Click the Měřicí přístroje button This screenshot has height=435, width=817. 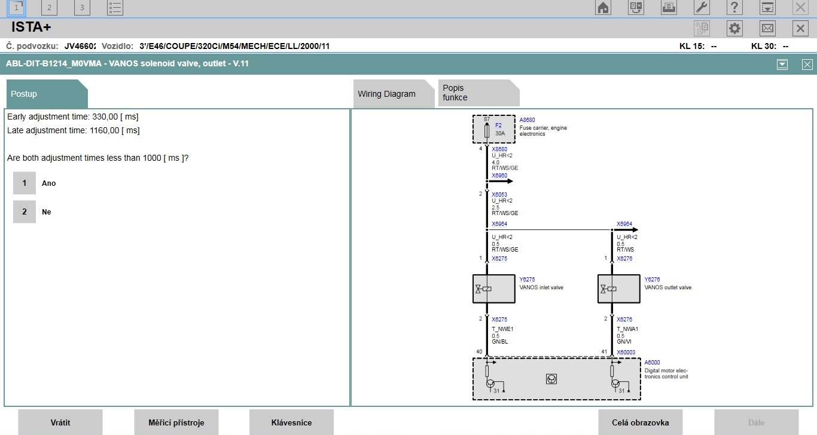[x=176, y=422]
